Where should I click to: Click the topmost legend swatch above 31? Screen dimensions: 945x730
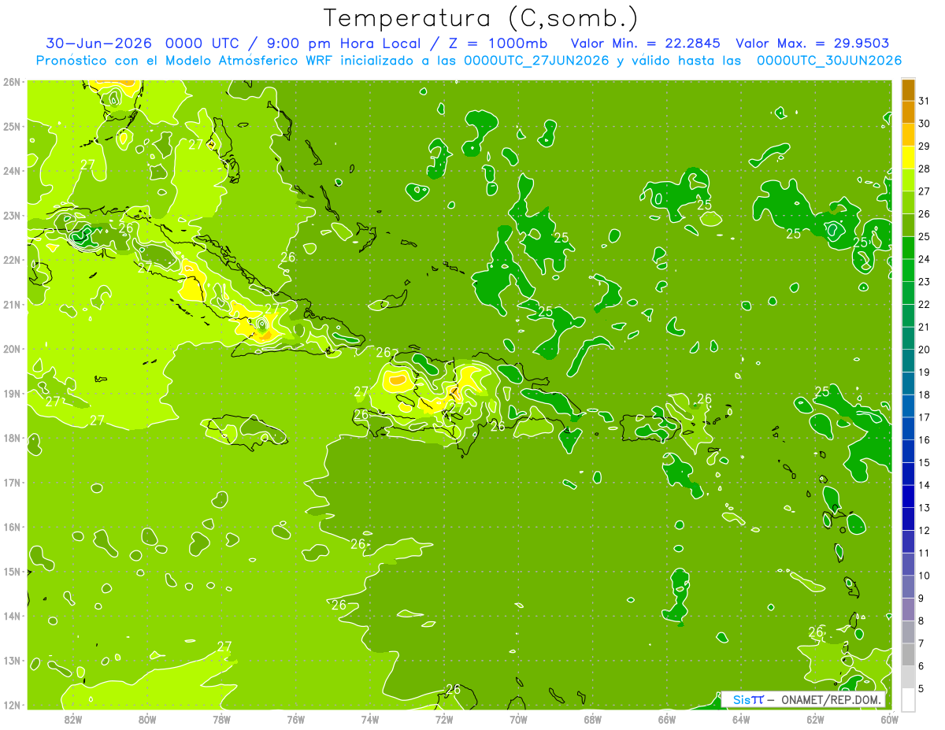click(908, 90)
